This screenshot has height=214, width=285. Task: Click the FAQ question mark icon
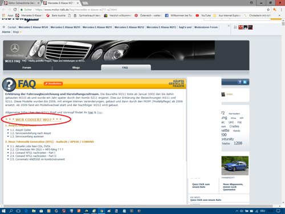9,84
